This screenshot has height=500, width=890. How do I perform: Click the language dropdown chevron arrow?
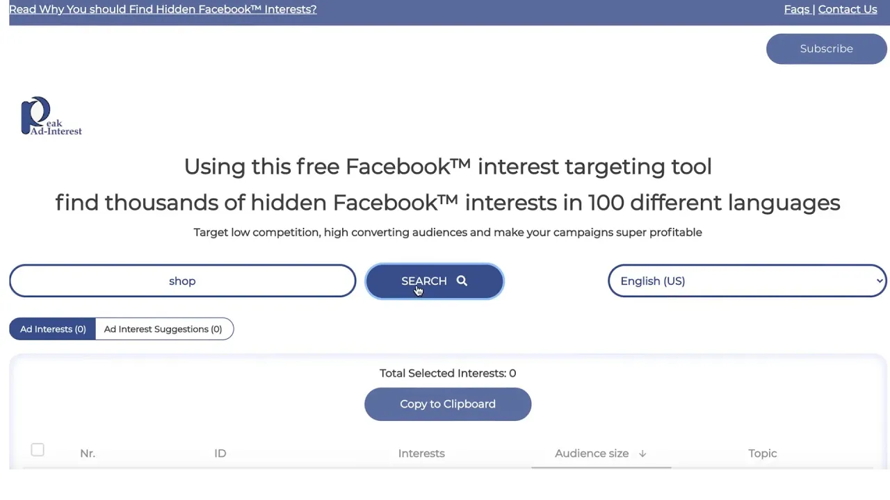[879, 281]
